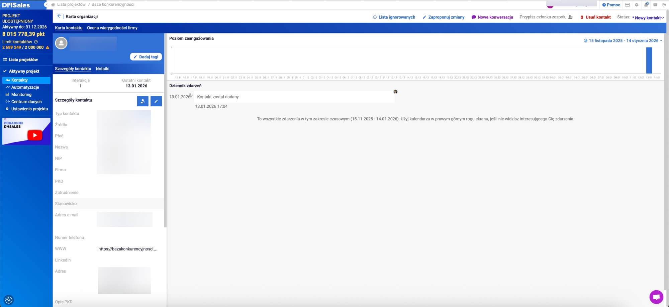Click the settings gear in top bar
The image size is (669, 307).
click(x=637, y=5)
